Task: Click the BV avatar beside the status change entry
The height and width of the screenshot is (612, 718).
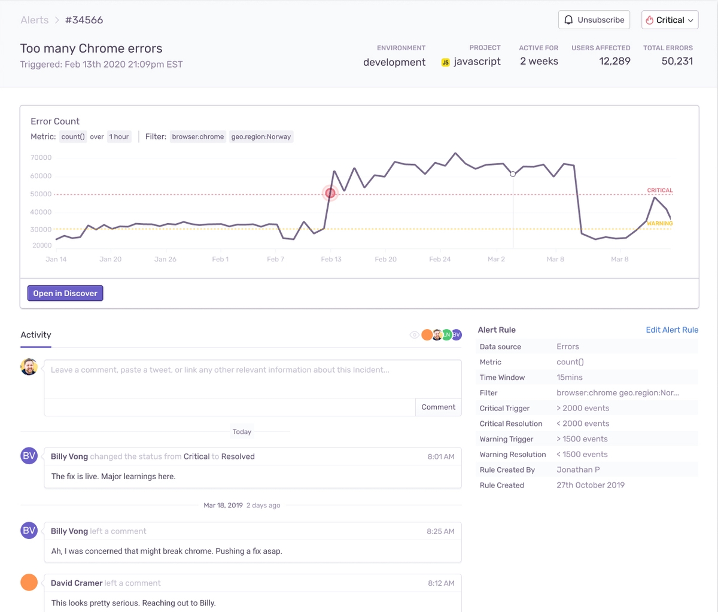Action: (x=29, y=456)
